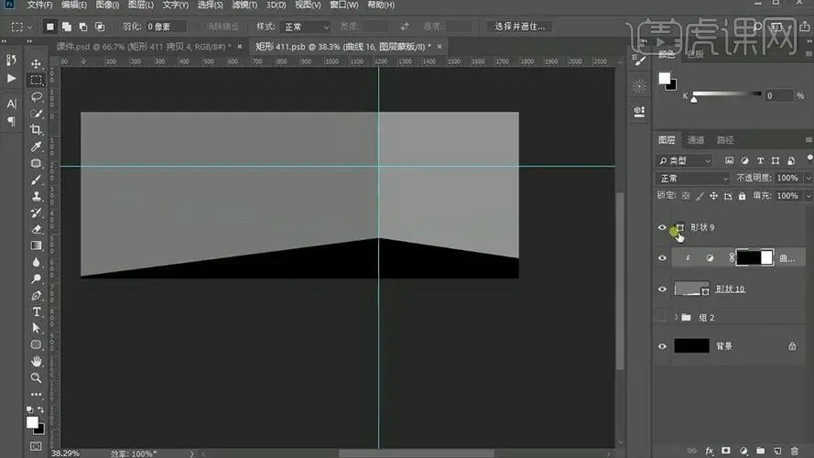Activate the Zoom tool
The width and height of the screenshot is (814, 458).
point(37,377)
